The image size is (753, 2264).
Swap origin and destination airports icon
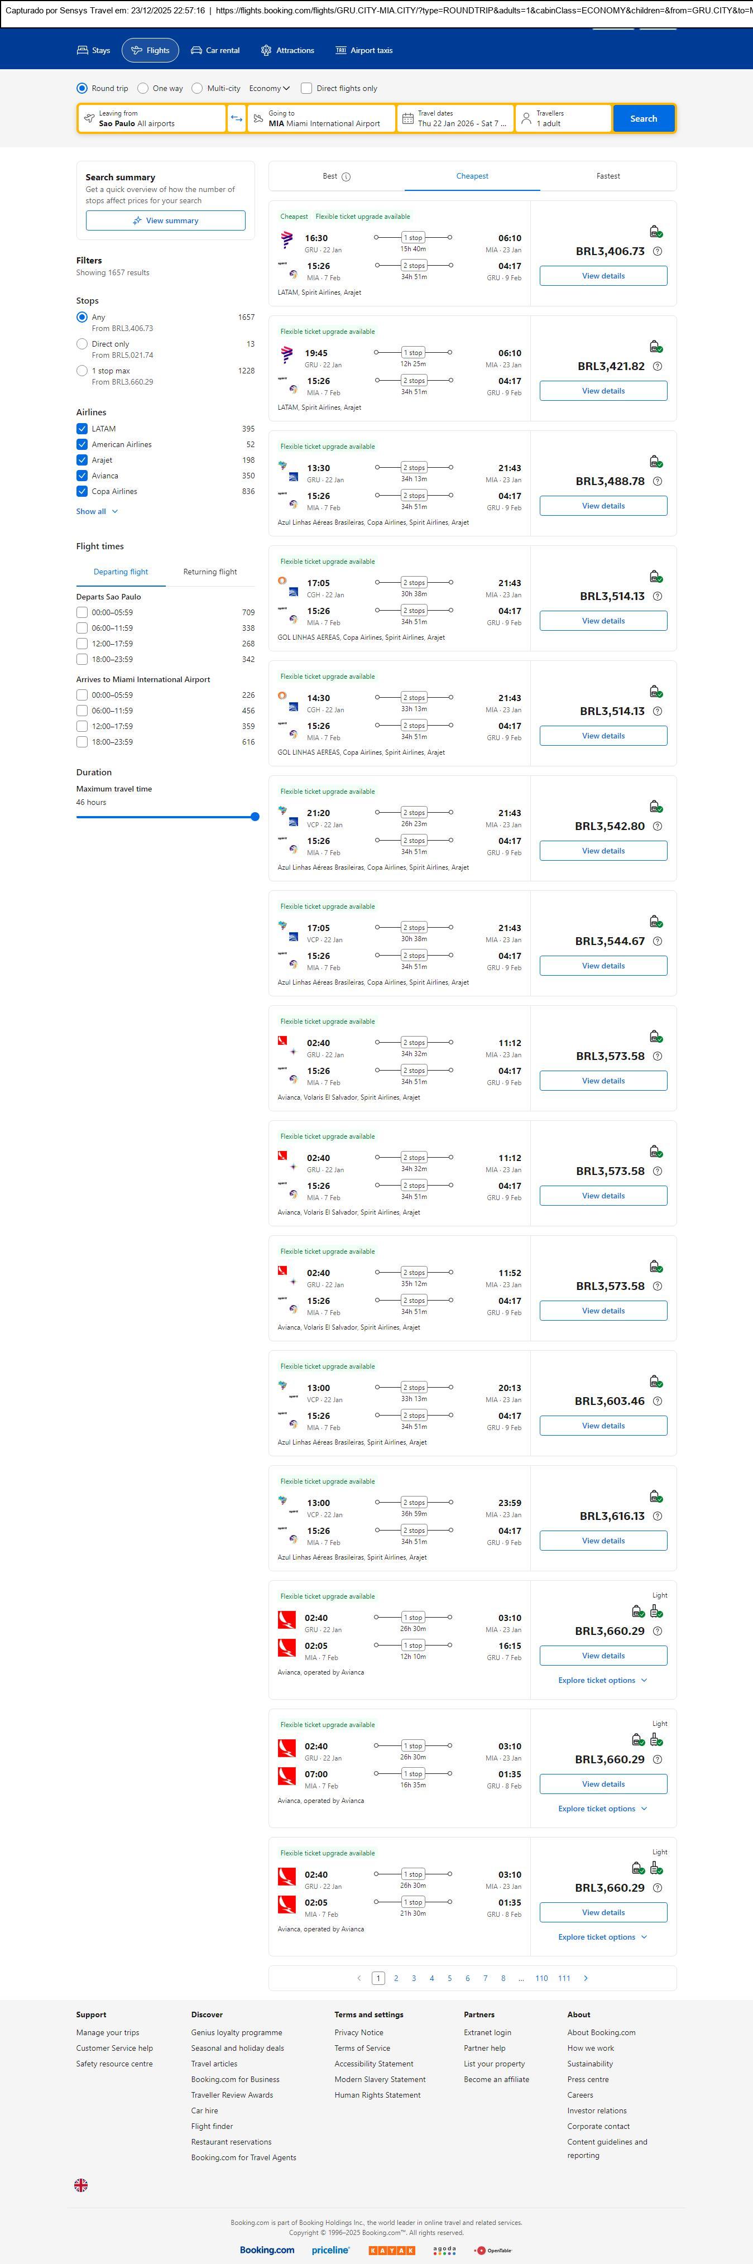[236, 119]
